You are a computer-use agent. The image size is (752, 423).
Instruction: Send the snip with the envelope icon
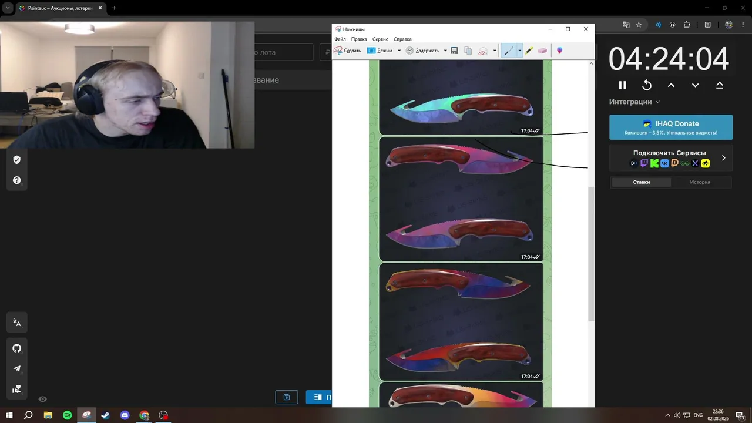point(483,51)
